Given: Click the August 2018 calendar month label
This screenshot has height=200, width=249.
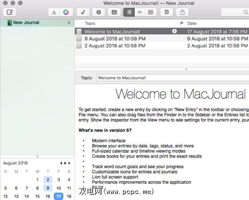Looking at the screenshot, I should [x=15, y=163].
